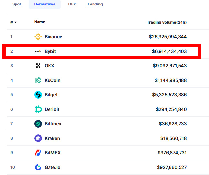This screenshot has width=209, height=175.
Task: Click the Bitfinex leaf logo icon
Action: click(38, 124)
